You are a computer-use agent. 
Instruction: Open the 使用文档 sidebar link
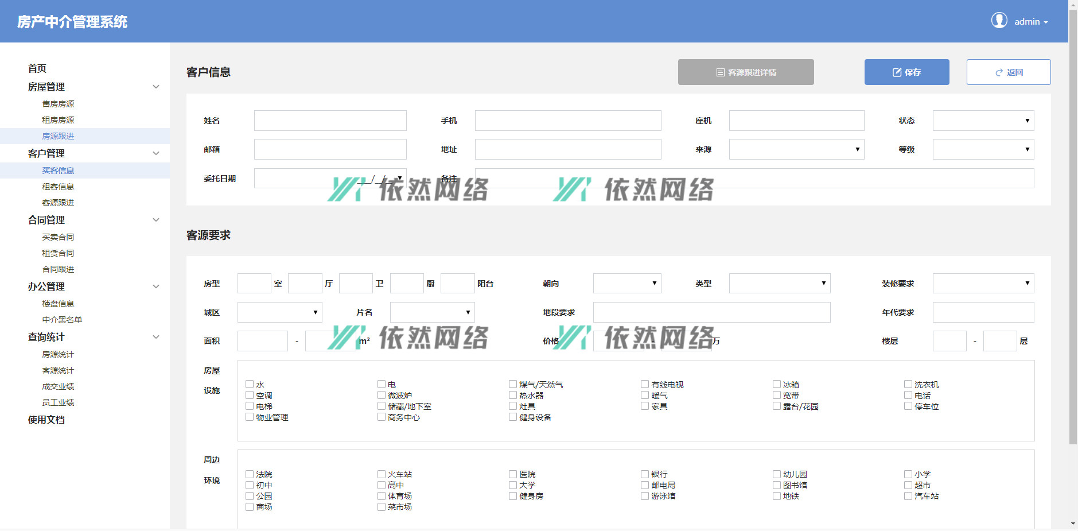point(46,420)
